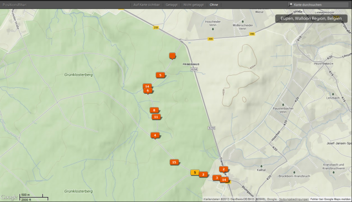The height and width of the screenshot is (202, 352).
Task: Click the unnumbered orange photo marker
Action: coord(172,56)
